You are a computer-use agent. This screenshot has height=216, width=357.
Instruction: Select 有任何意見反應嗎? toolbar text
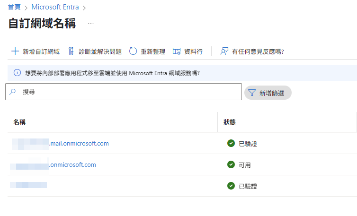tap(258, 52)
